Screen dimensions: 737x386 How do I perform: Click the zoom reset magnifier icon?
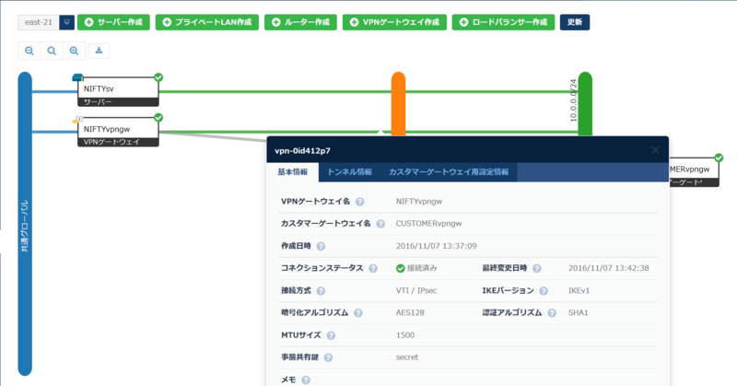(x=52, y=51)
